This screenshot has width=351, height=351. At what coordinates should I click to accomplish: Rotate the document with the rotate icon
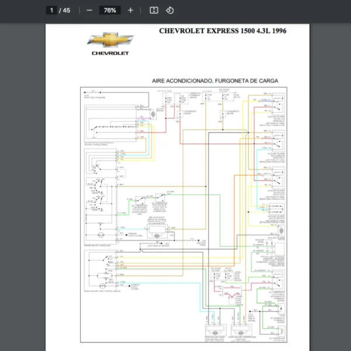(x=170, y=11)
